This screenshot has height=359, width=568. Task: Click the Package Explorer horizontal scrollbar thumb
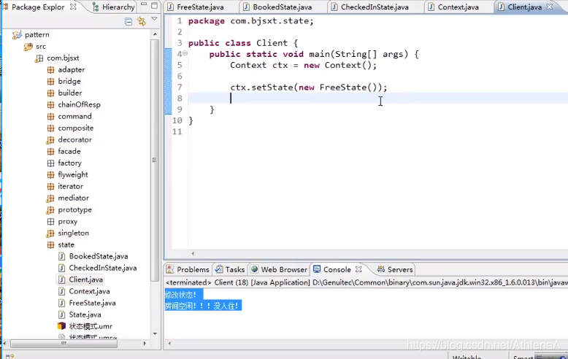pyautogui.click(x=64, y=344)
